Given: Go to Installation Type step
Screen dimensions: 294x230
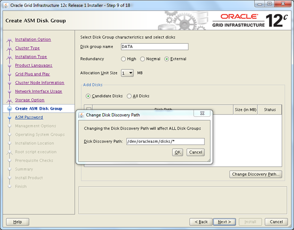Looking at the screenshot, I should click(31, 57).
